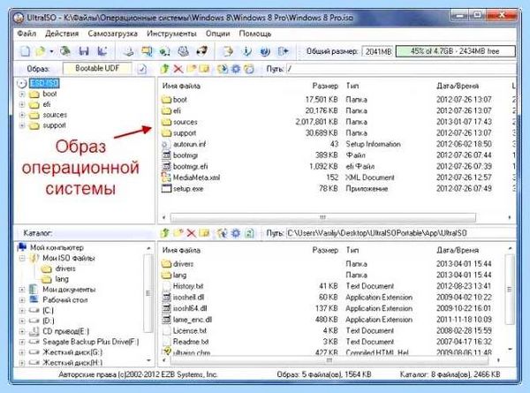The height and width of the screenshot is (393, 530).
Task: Select License.txt in local file list
Action: tap(190, 330)
